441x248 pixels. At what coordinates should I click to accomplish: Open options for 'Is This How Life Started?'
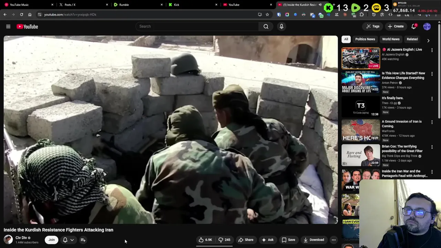(x=432, y=74)
